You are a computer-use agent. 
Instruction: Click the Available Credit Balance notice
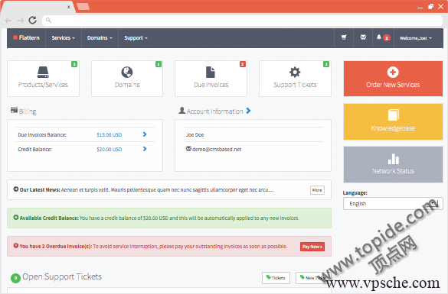click(x=169, y=218)
